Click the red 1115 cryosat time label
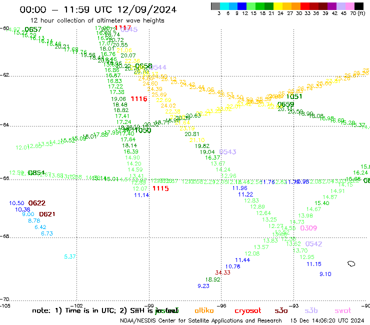This screenshot has width=370, height=325. point(160,188)
